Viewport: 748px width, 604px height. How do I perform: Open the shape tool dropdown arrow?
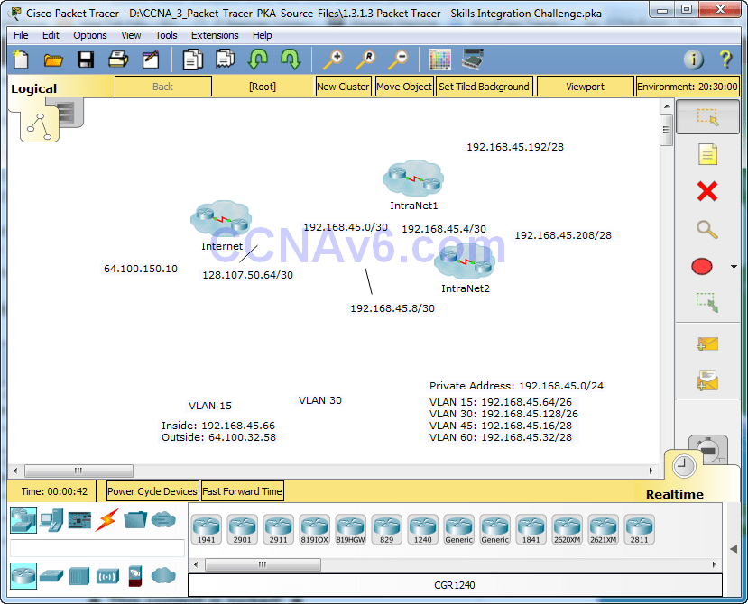[x=734, y=267]
